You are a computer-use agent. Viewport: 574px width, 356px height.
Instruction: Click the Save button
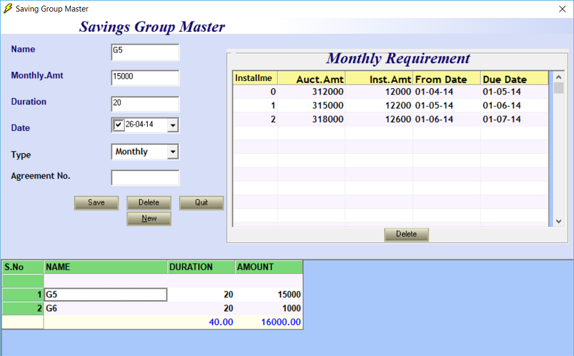[x=96, y=203]
